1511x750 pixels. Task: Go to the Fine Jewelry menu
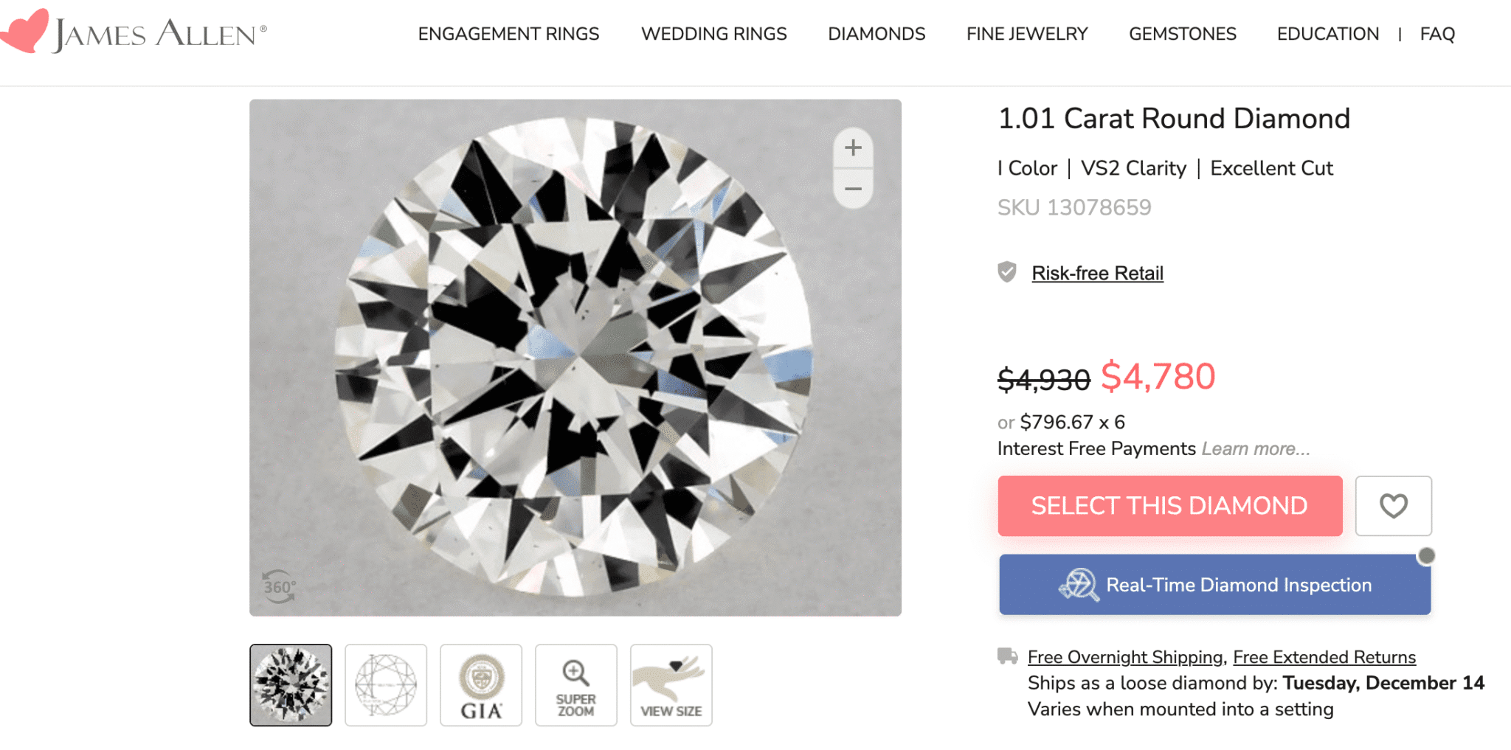click(x=1027, y=34)
